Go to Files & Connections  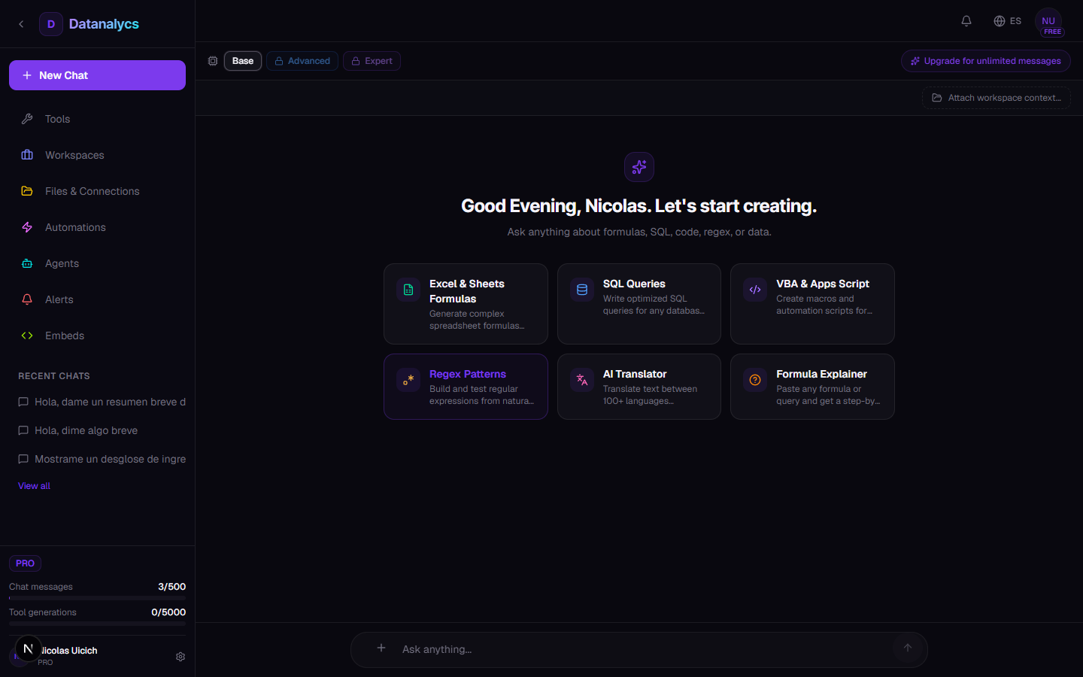(92, 191)
